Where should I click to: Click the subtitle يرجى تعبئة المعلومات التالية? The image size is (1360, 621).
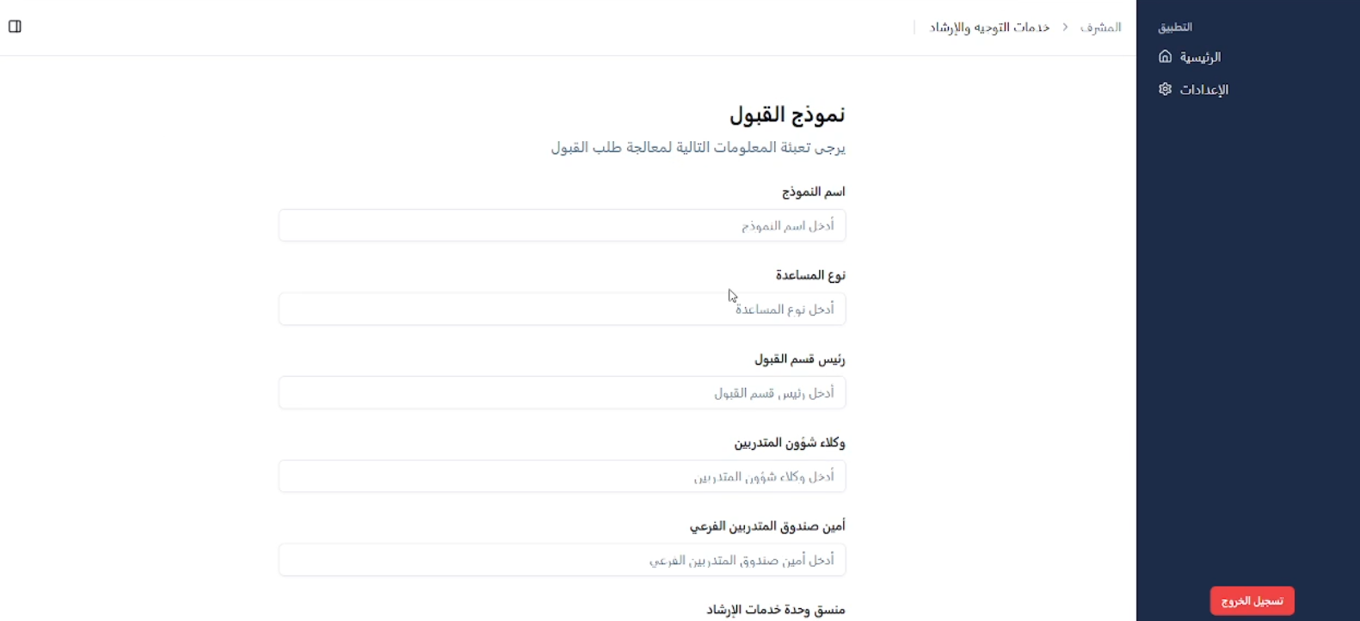pos(698,148)
